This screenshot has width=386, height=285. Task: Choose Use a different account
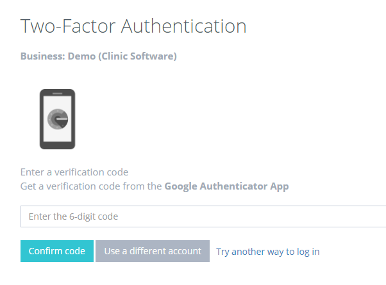(x=153, y=251)
